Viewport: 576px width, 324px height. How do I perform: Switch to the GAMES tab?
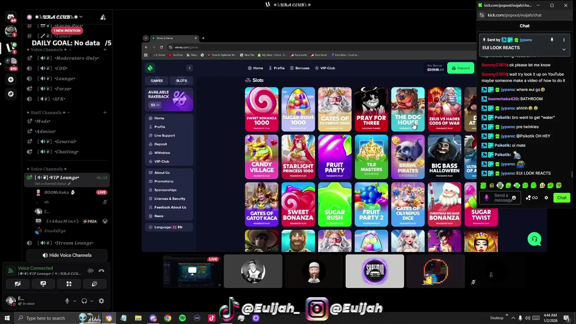(157, 81)
